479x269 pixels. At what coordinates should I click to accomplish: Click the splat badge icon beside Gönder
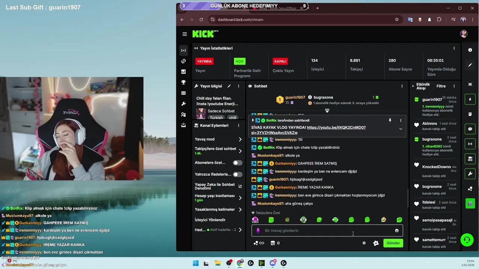376,243
